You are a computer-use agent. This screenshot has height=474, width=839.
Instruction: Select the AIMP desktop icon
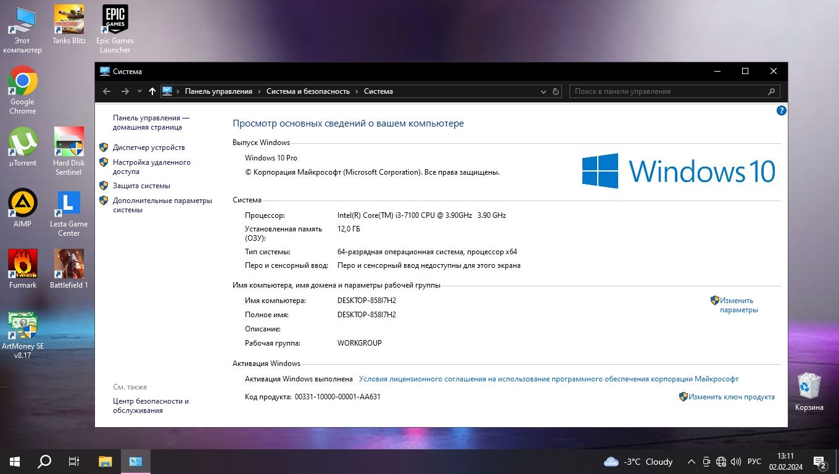pos(22,208)
